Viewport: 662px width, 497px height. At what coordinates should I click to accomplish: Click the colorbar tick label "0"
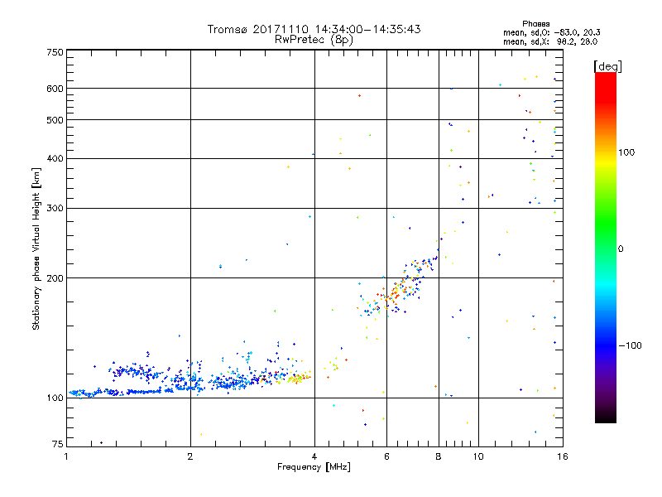621,249
